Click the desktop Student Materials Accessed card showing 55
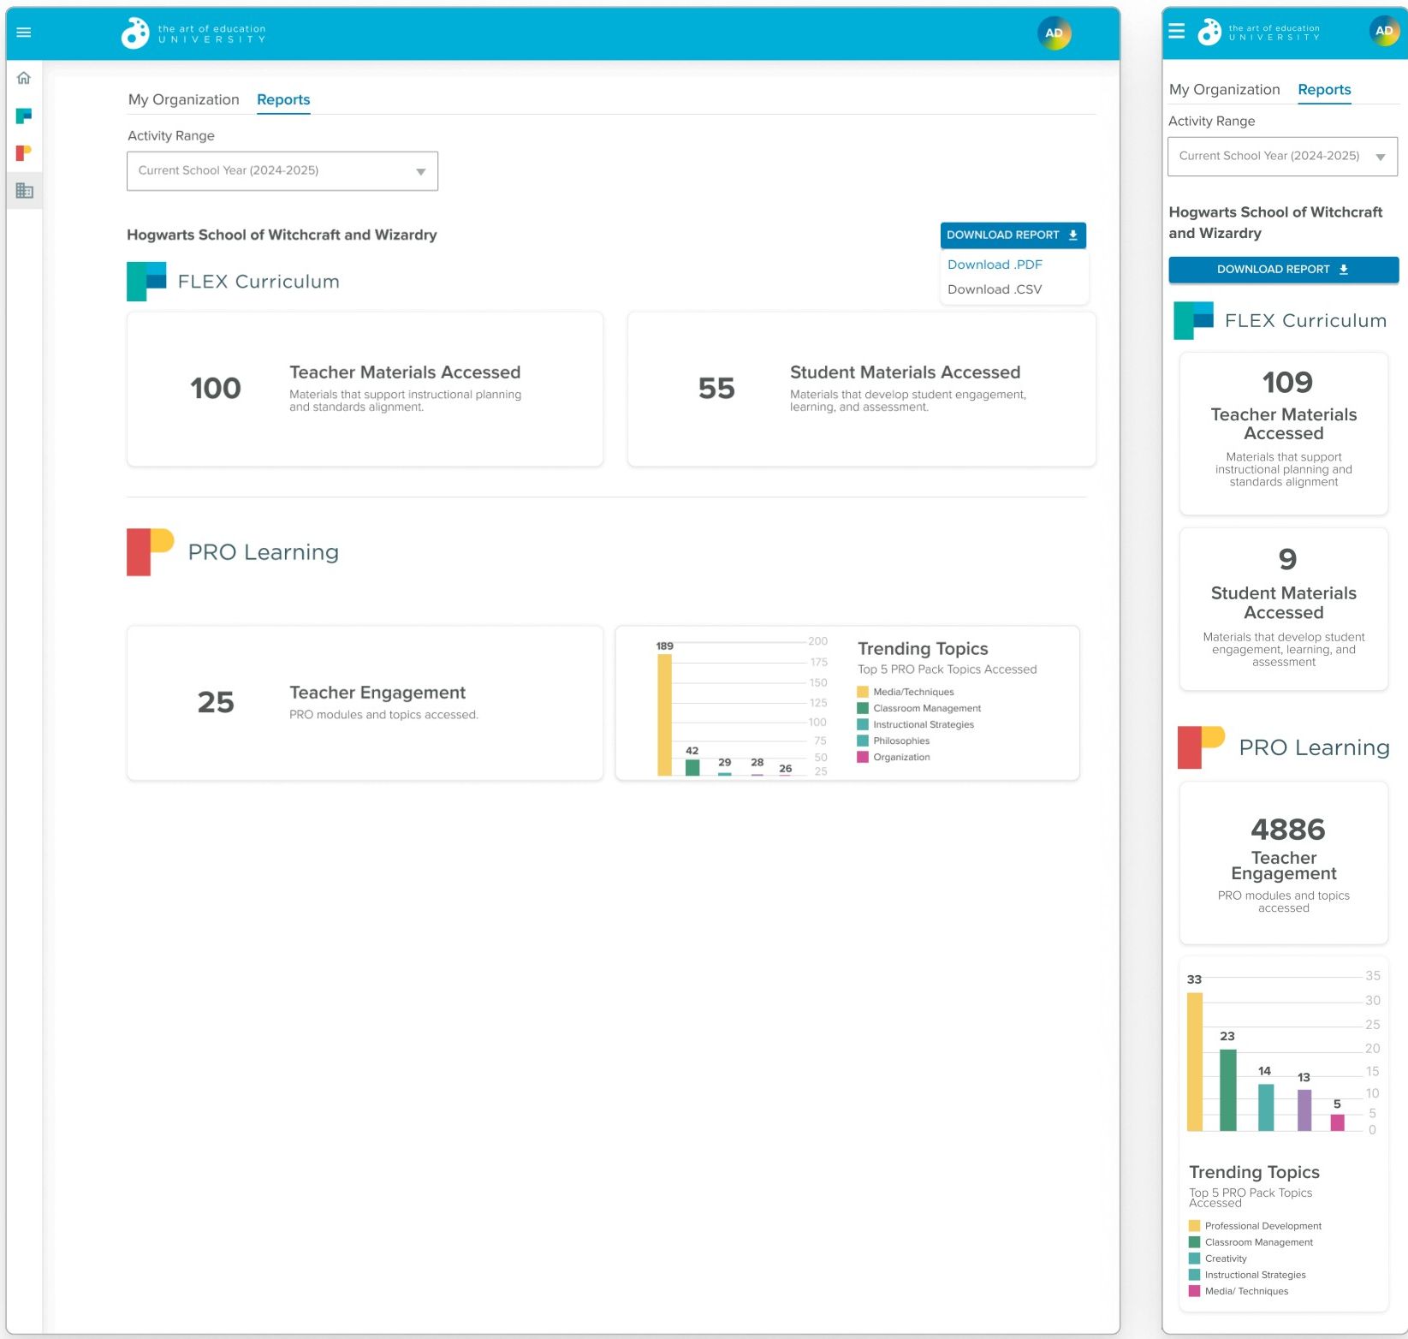 click(x=861, y=389)
